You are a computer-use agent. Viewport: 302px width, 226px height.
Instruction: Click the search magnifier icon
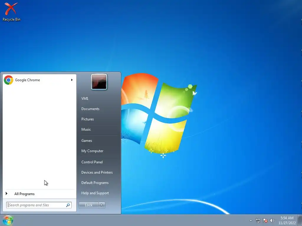(68, 205)
